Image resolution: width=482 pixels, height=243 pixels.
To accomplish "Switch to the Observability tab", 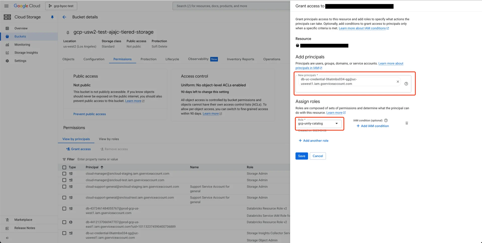I will click(203, 59).
